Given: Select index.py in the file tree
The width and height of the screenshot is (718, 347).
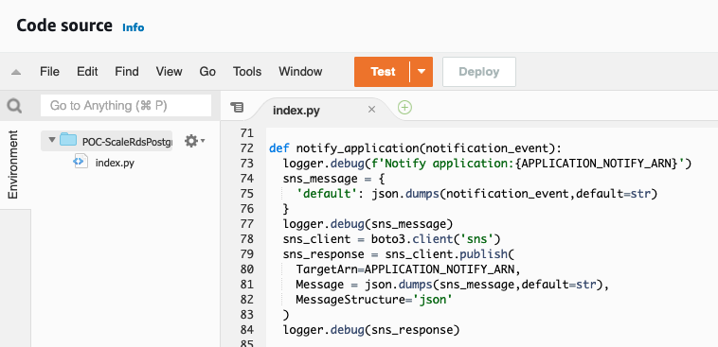Looking at the screenshot, I should 115,163.
